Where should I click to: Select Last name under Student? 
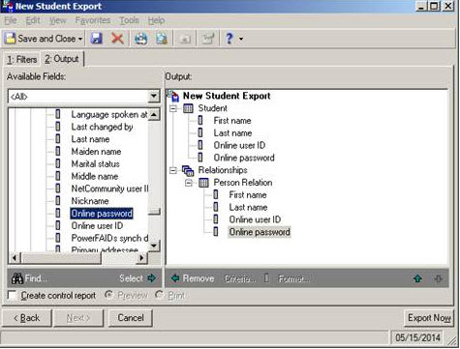(232, 132)
